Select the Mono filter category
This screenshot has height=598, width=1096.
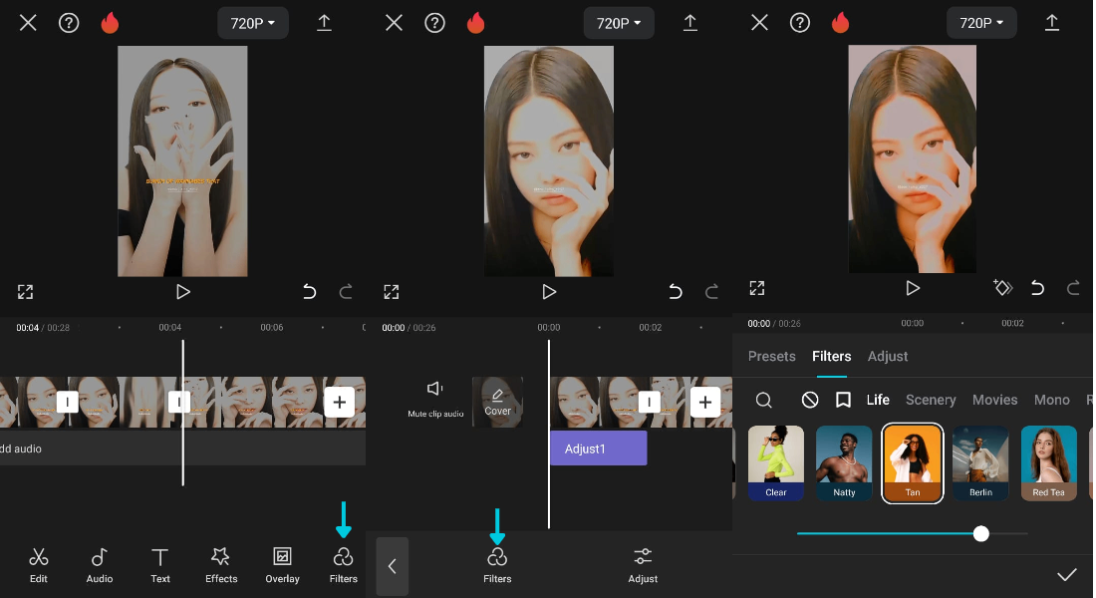pos(1052,400)
